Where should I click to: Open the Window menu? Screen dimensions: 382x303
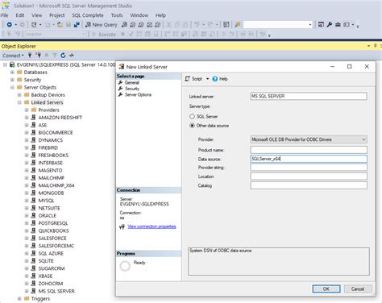(x=139, y=15)
